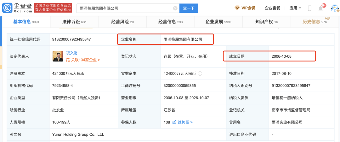The height and width of the screenshot is (142, 340).
Task: Select organization code 79234958-4
Action: (x=62, y=86)
